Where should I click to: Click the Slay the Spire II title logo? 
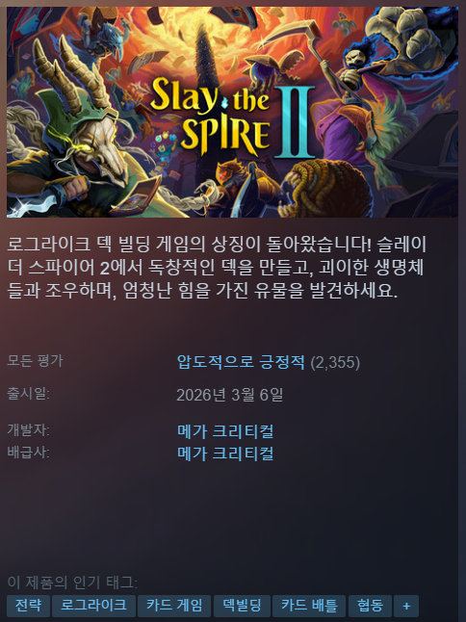pos(232,117)
